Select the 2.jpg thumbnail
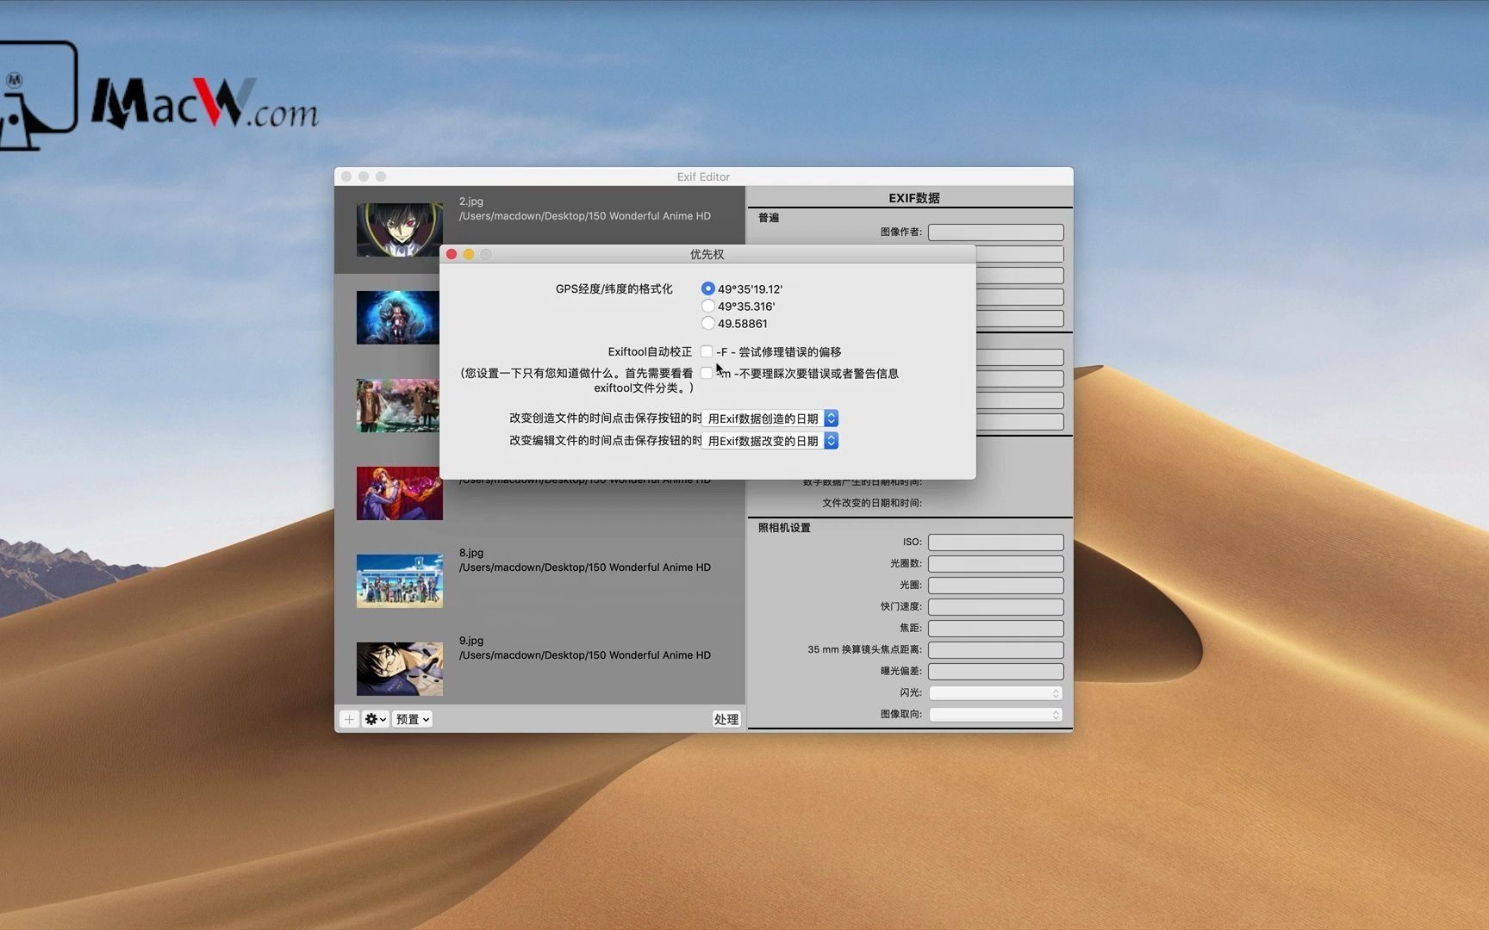Screen dimensions: 1489x930 [400, 230]
